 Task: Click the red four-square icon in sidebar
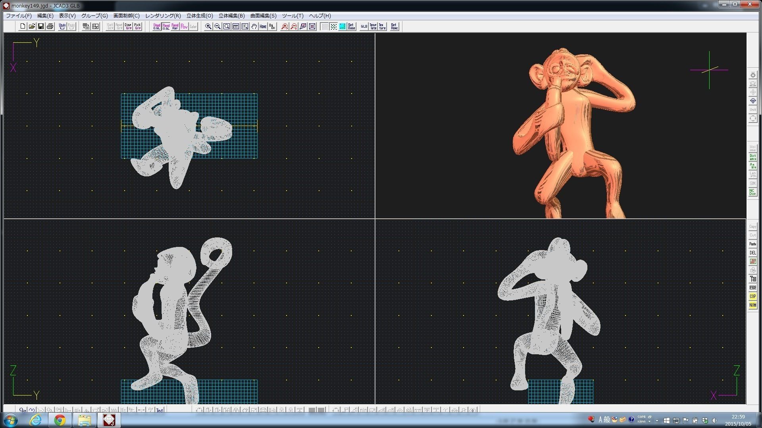(752, 262)
